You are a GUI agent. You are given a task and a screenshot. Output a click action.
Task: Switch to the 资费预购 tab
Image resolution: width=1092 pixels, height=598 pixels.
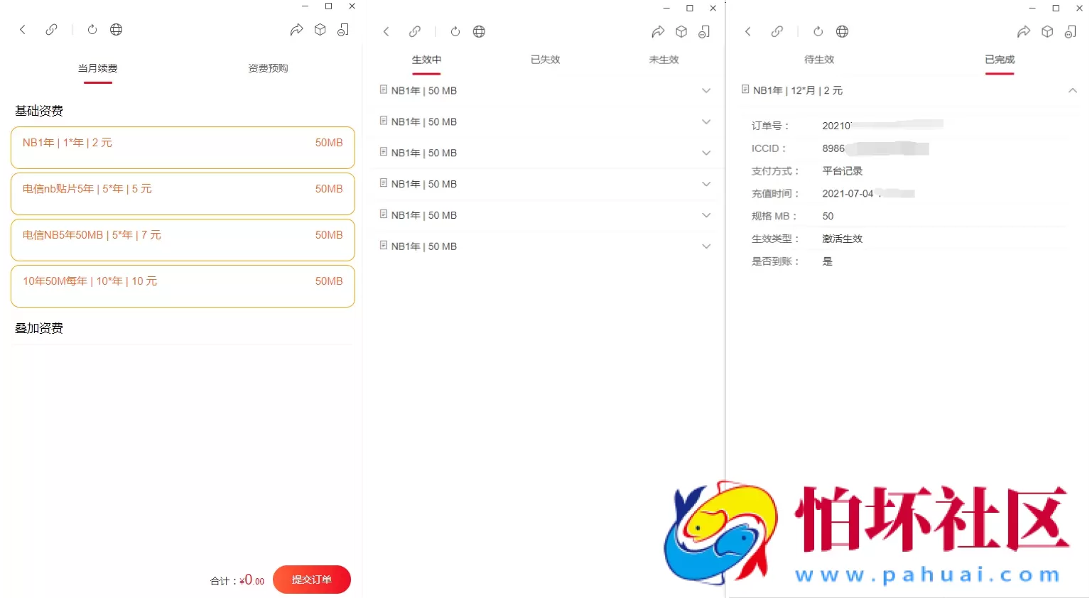pyautogui.click(x=268, y=67)
